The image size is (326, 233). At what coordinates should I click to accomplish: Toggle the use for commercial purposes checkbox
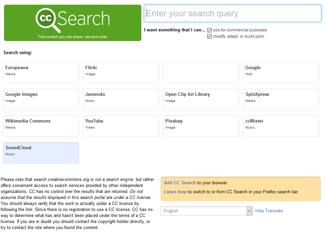(x=209, y=30)
